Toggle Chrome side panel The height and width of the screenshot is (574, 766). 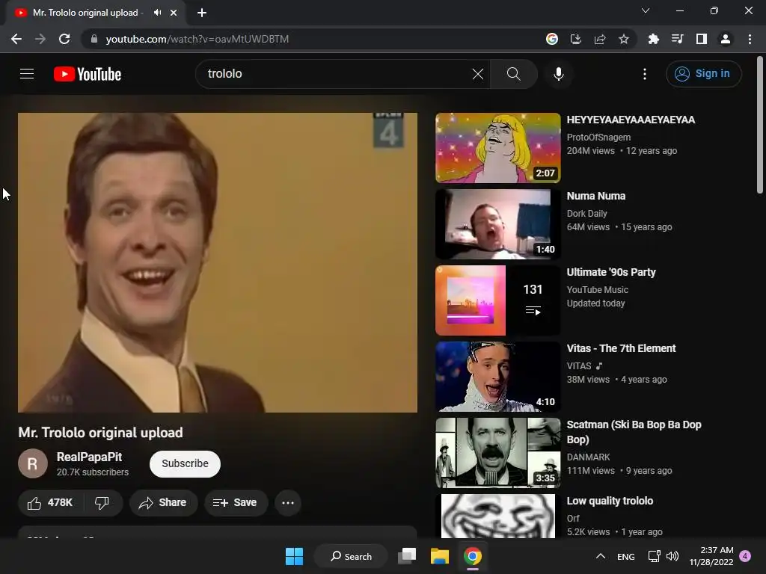click(x=702, y=39)
